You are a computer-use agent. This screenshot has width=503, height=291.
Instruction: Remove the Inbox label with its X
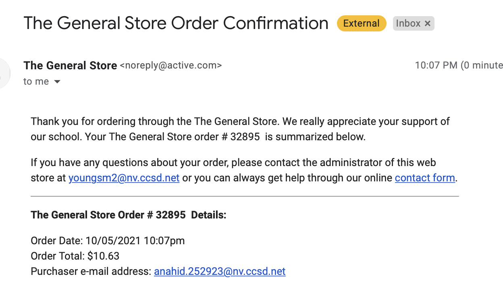[428, 24]
